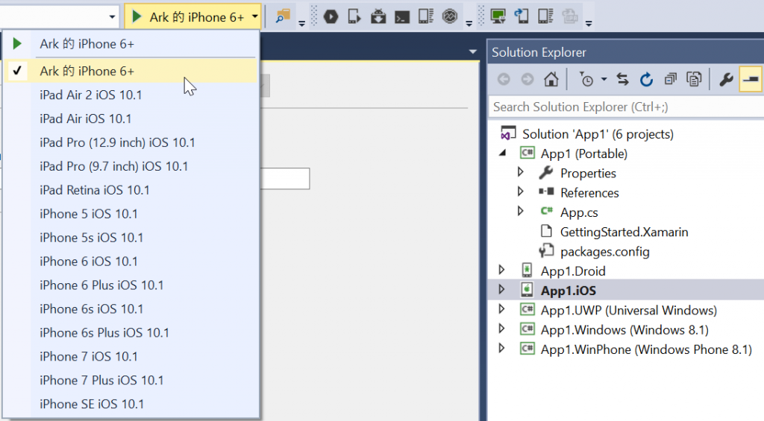Select App1.iOS project label
Screen dimensions: 764x421
tap(568, 291)
